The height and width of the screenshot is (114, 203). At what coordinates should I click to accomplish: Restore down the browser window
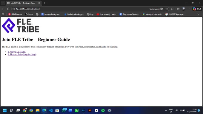tap(193, 3)
